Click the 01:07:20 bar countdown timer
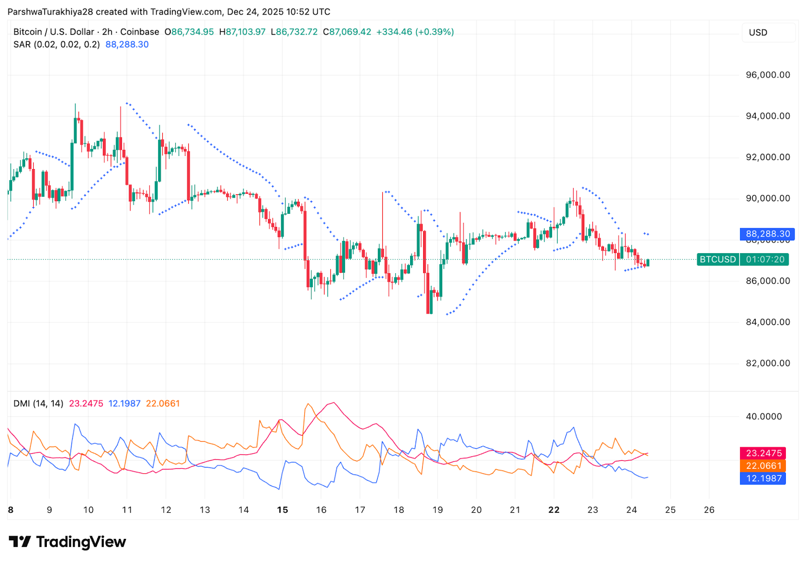 coord(765,260)
